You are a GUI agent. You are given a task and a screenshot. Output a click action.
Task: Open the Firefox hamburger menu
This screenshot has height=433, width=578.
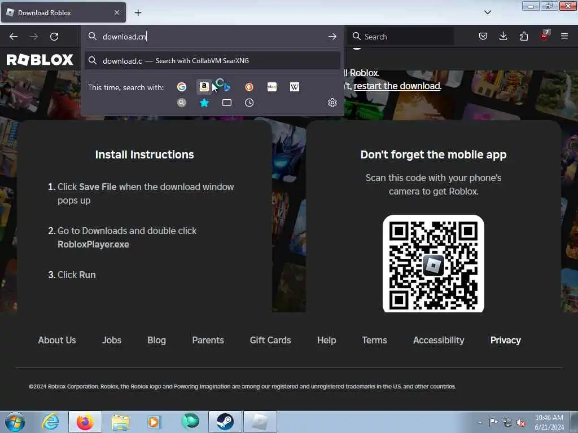pos(564,36)
